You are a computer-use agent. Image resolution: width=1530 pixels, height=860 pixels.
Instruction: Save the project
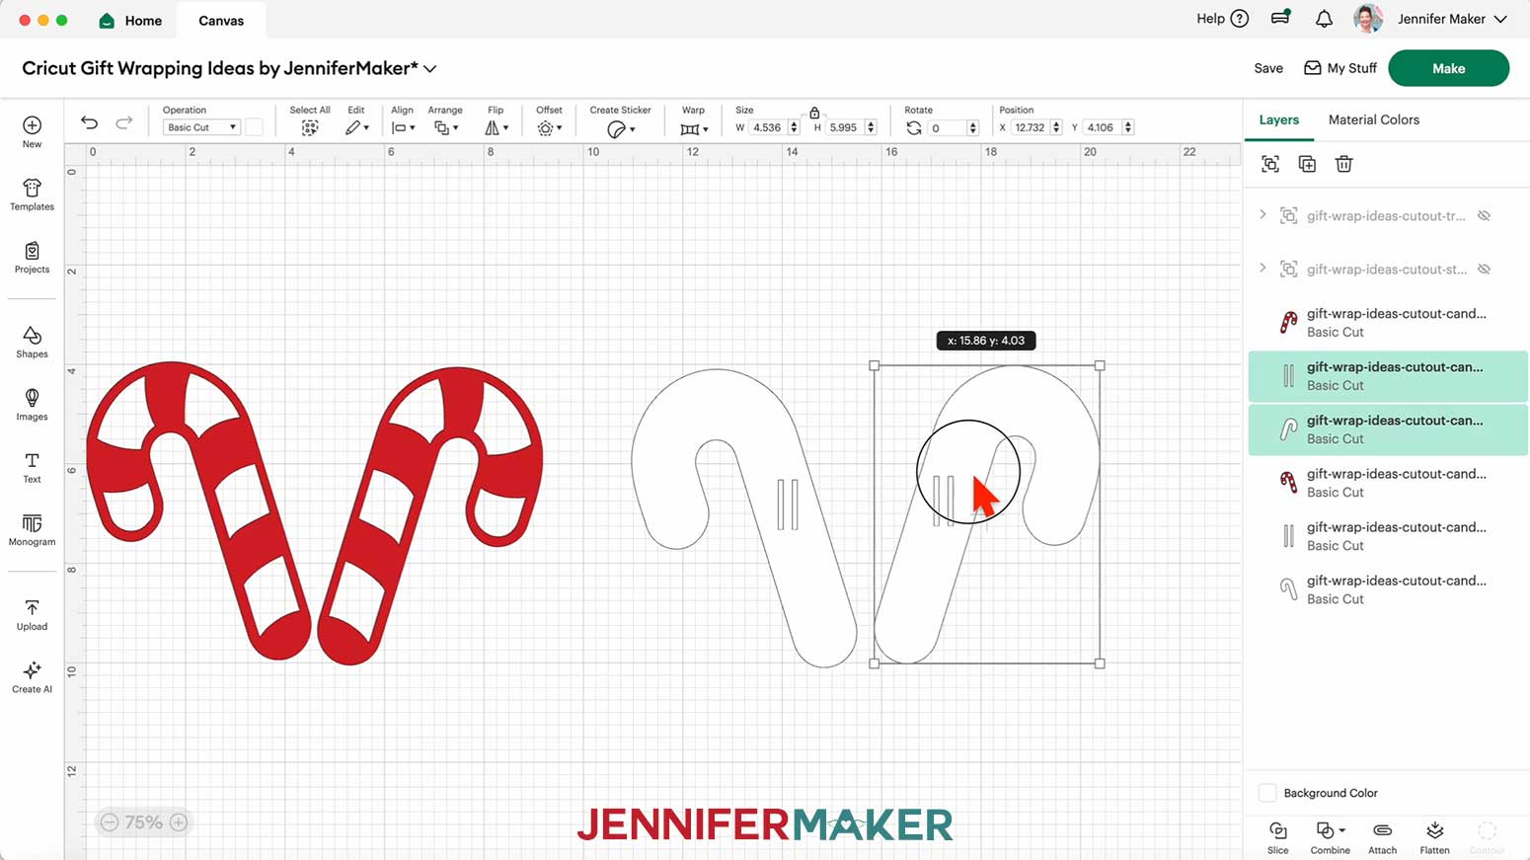pos(1268,68)
